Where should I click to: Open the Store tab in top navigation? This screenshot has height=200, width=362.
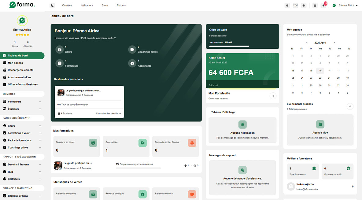[105, 6]
